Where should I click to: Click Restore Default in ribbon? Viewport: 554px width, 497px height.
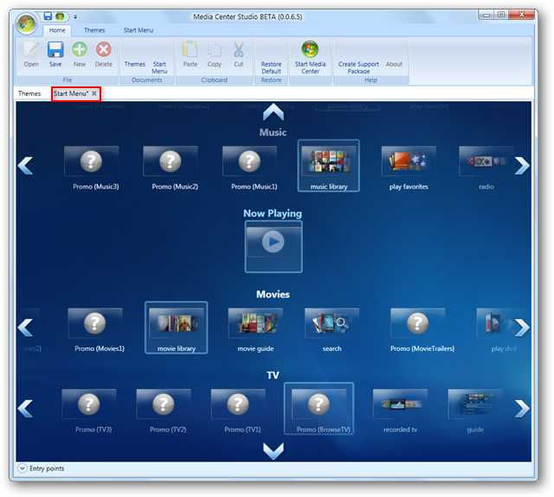tap(271, 67)
